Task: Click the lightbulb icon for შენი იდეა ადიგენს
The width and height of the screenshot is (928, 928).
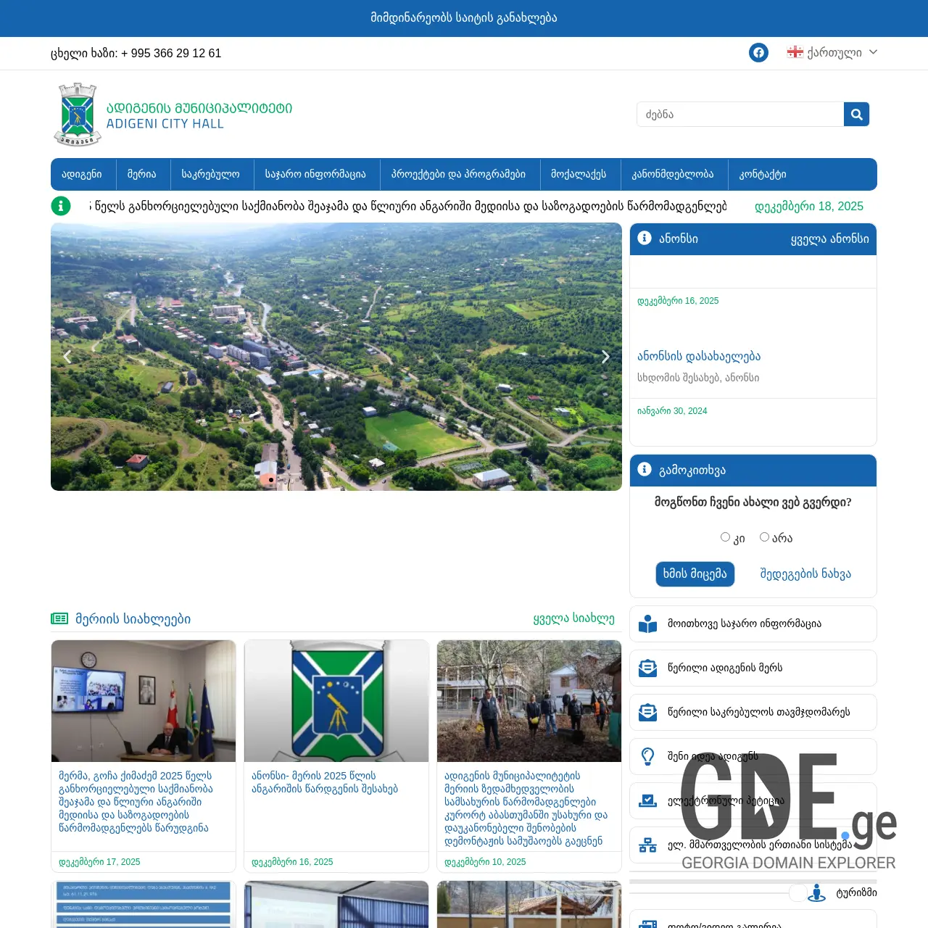Action: [647, 756]
